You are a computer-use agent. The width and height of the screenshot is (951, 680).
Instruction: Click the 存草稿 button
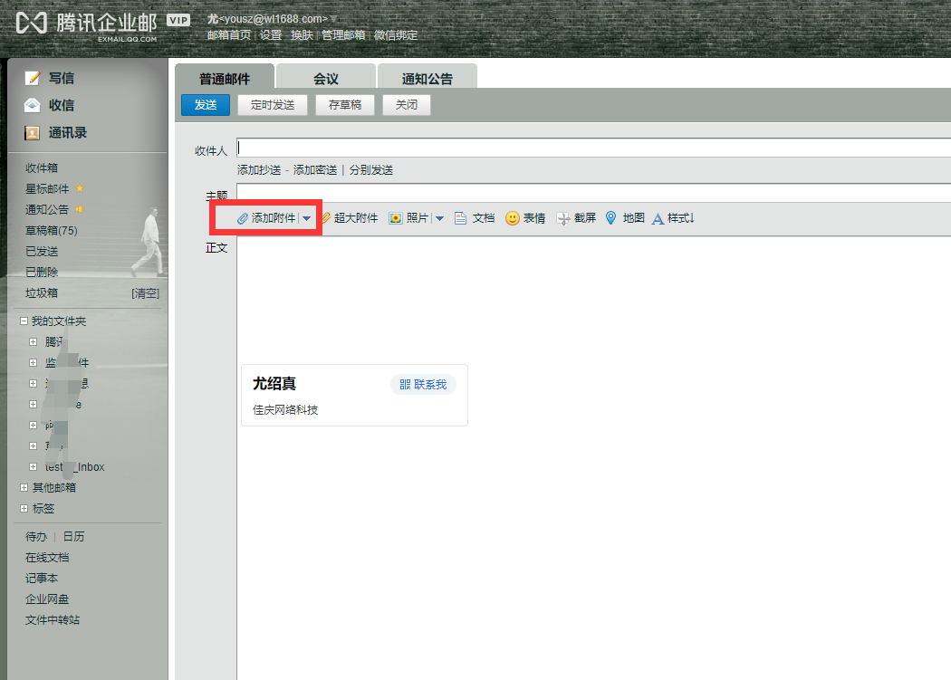click(344, 105)
